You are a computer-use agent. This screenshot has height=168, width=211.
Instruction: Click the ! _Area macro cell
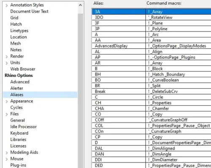[179, 40]
